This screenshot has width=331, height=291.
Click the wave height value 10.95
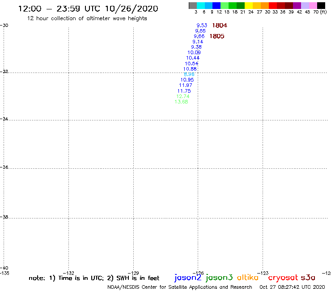187,80
